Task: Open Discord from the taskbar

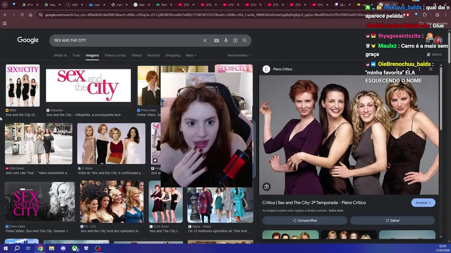Action: [63, 248]
